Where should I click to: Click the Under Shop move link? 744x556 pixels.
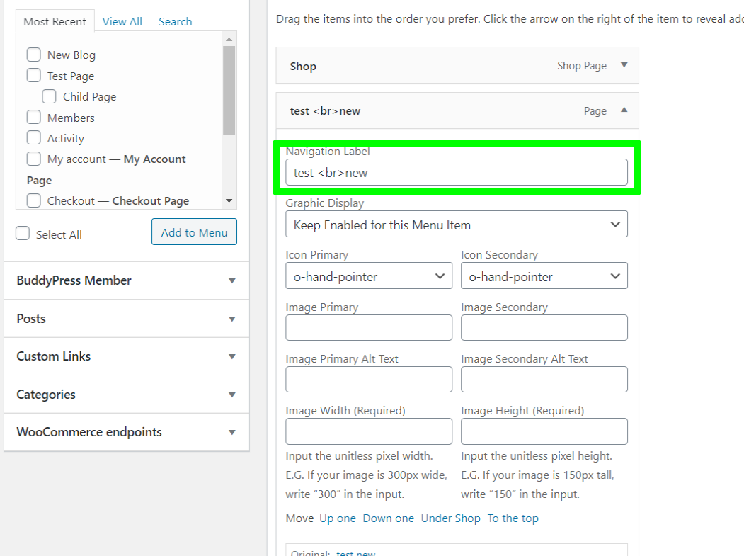click(x=451, y=518)
